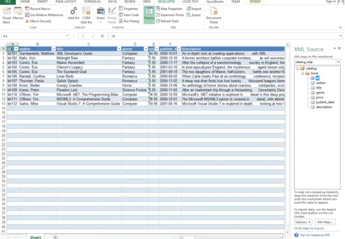Viewport: 345px width, 239px height.
Task: Start Record Macro
Action: (38, 9)
